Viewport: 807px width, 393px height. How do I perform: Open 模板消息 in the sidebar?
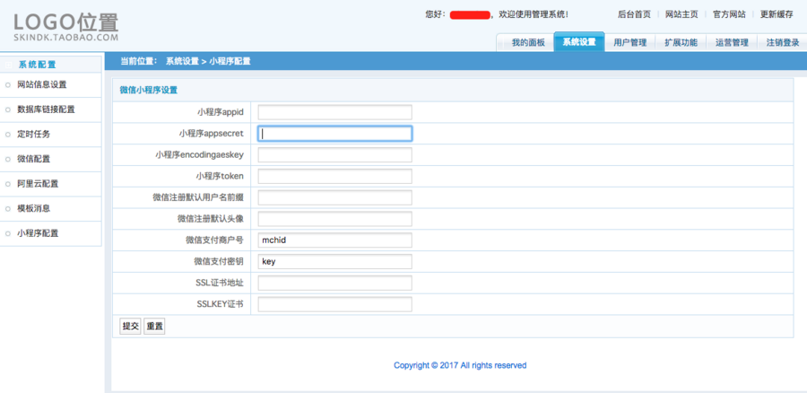point(33,208)
